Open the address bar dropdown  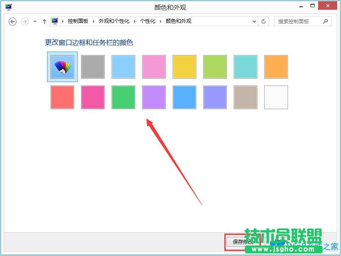coord(254,21)
